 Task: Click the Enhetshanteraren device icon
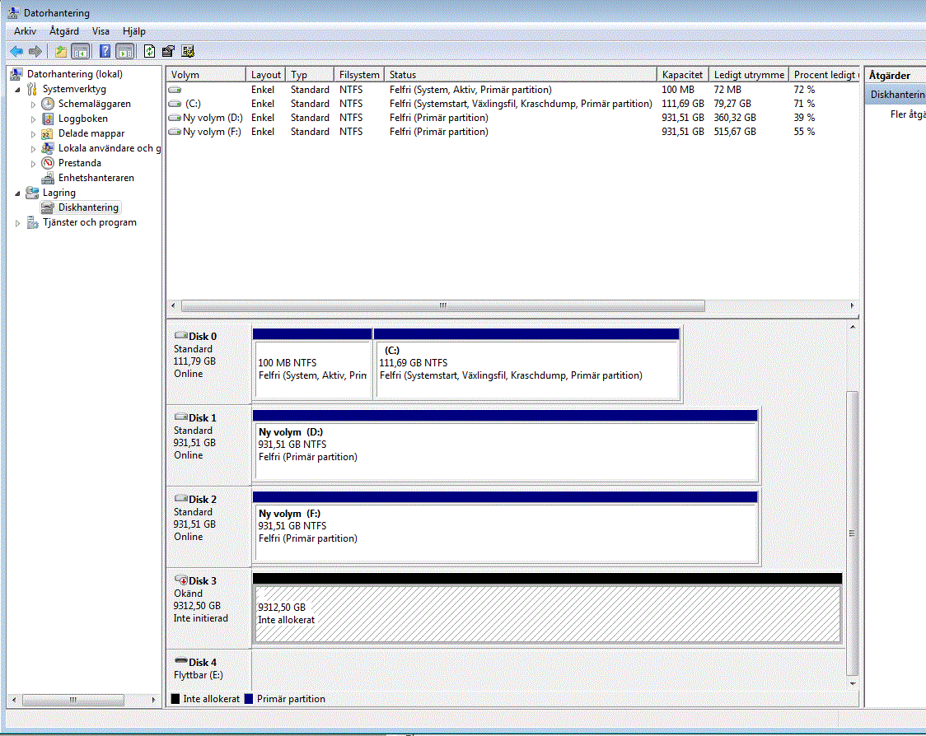click(x=48, y=178)
